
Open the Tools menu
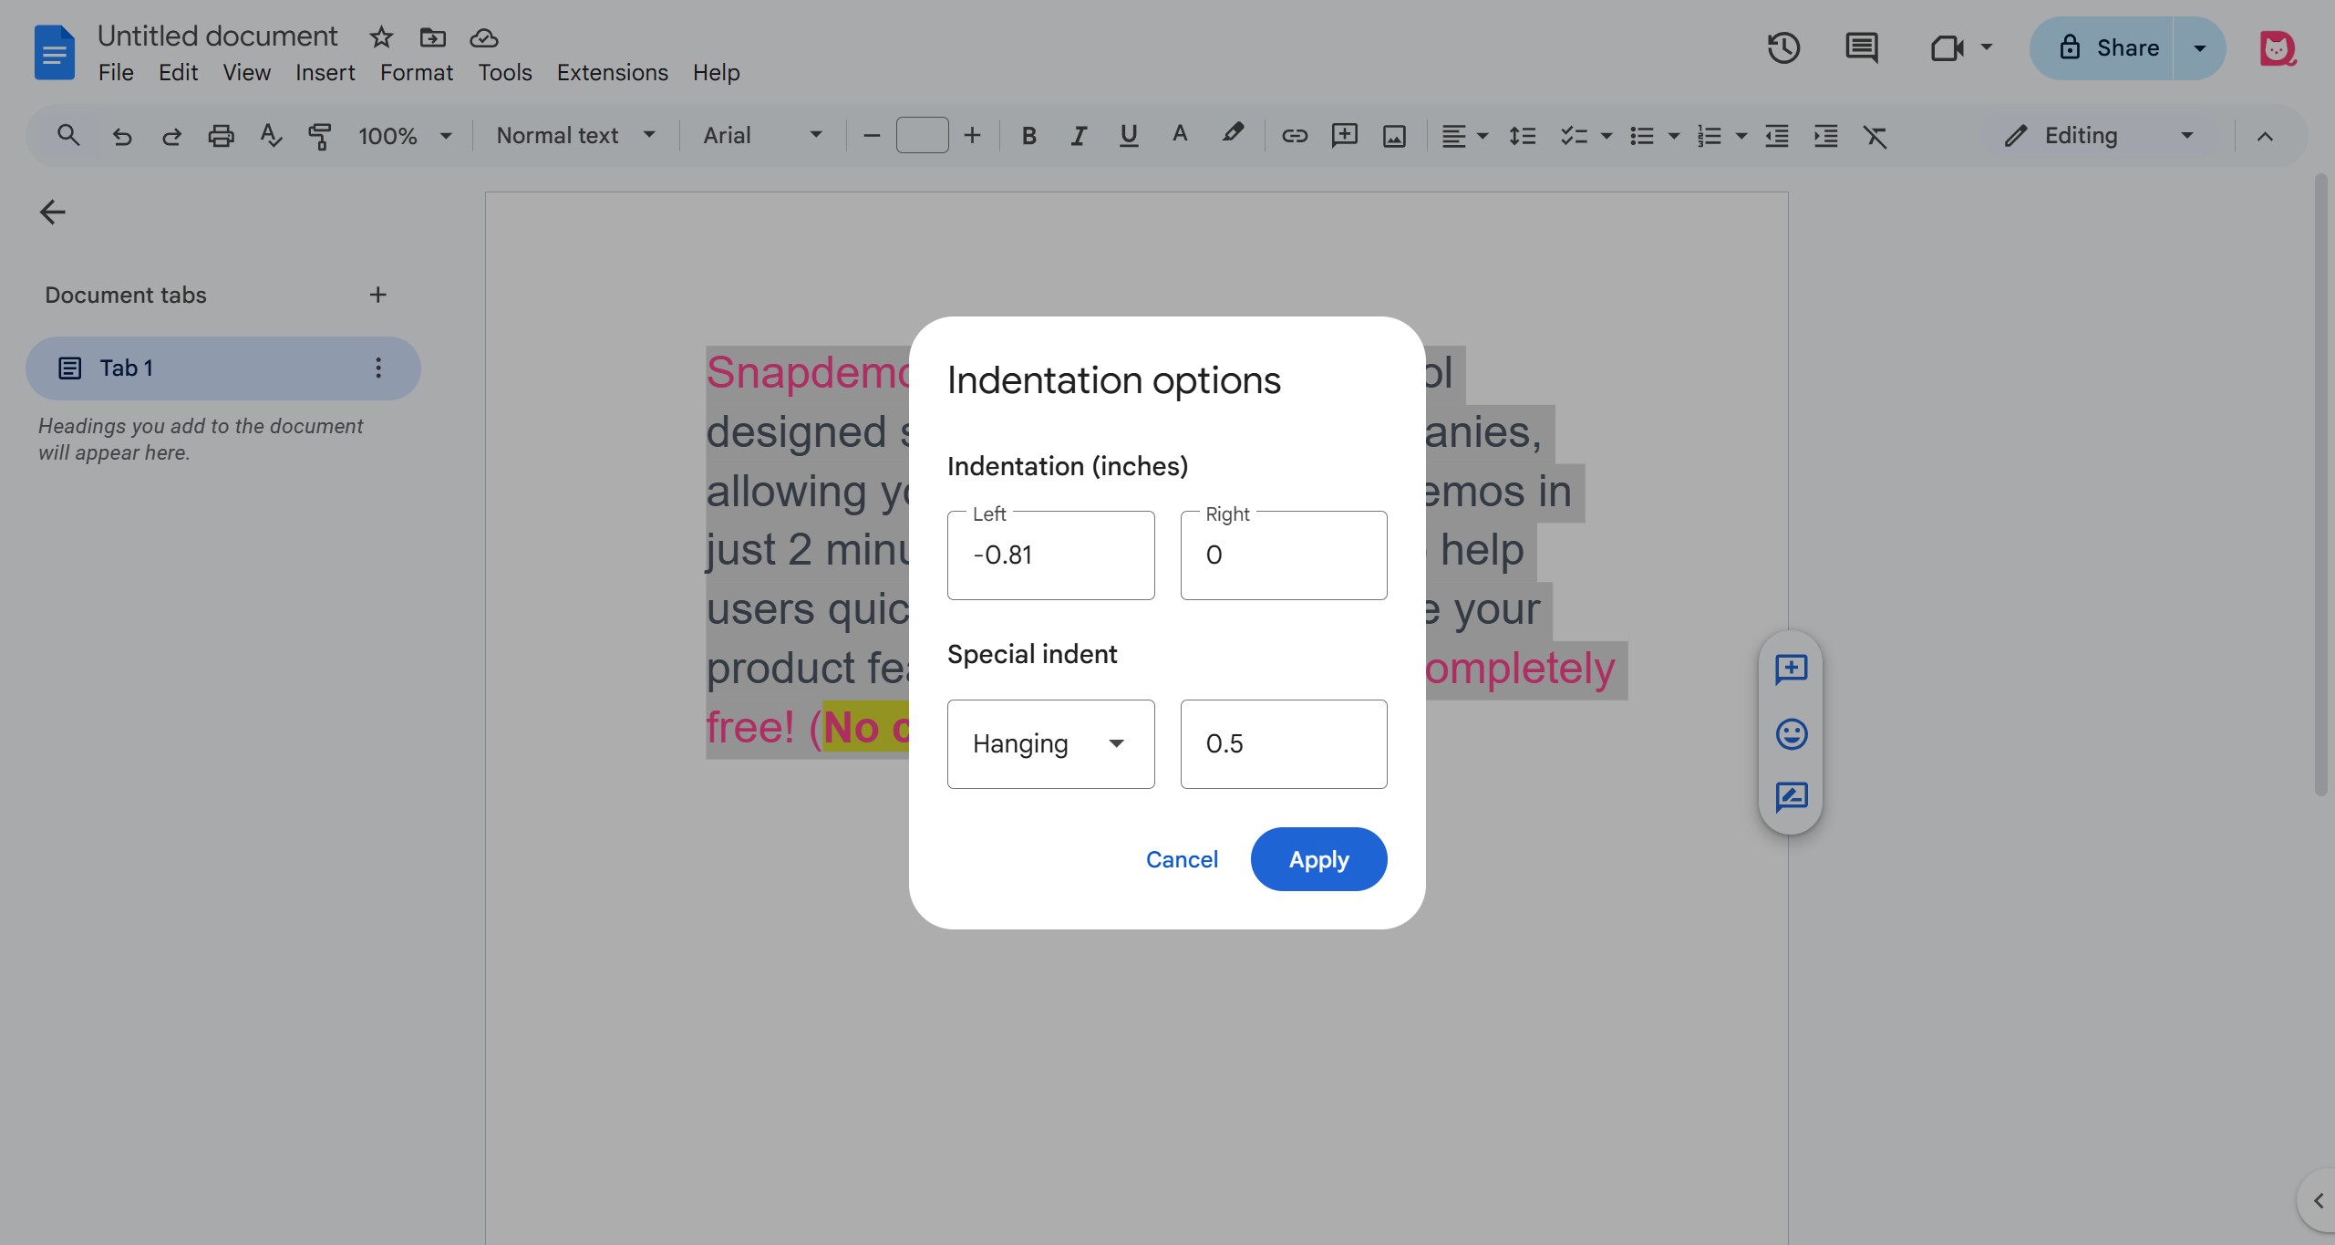coord(505,73)
